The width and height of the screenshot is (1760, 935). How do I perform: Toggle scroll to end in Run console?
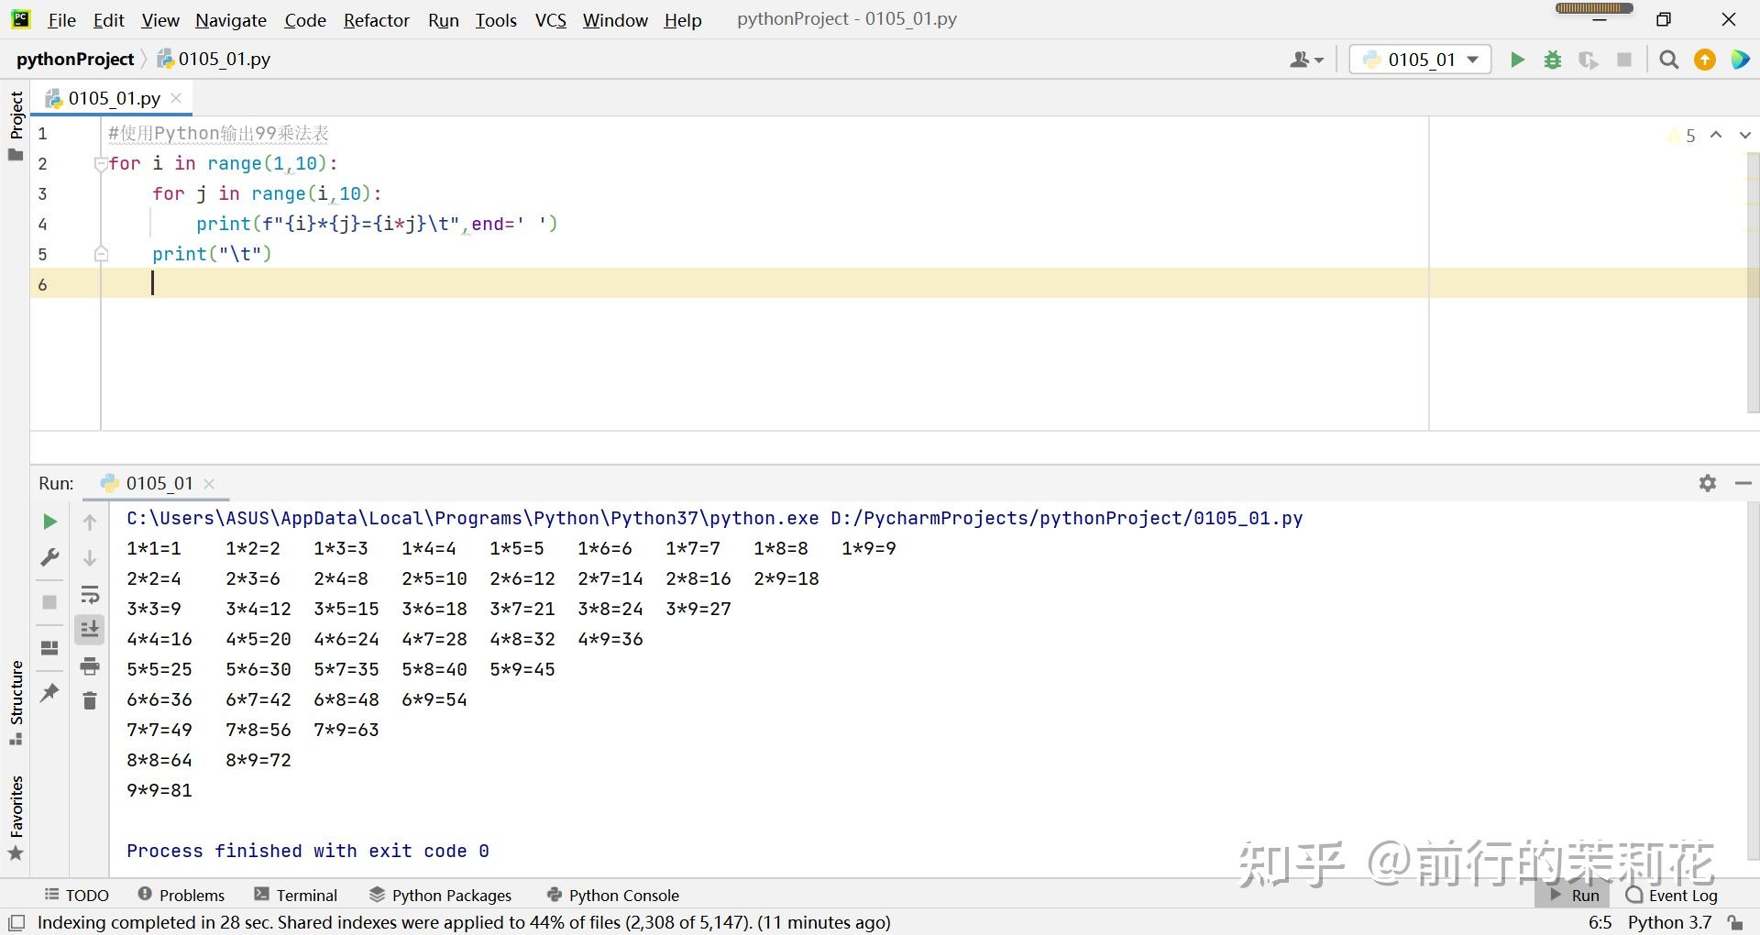point(90,630)
